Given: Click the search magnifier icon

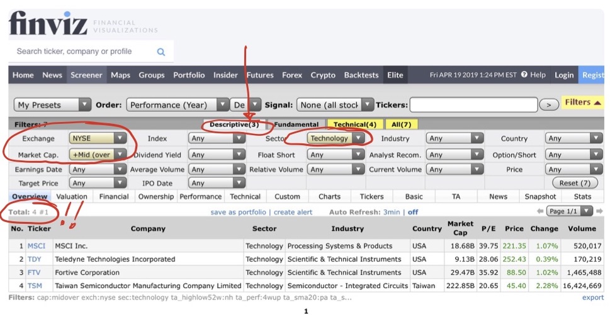Looking at the screenshot, I should (161, 52).
